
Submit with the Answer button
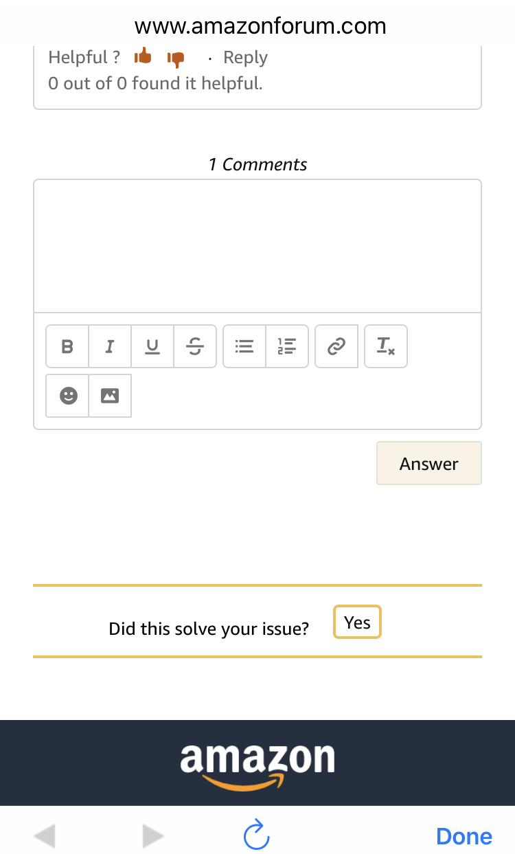coord(429,464)
